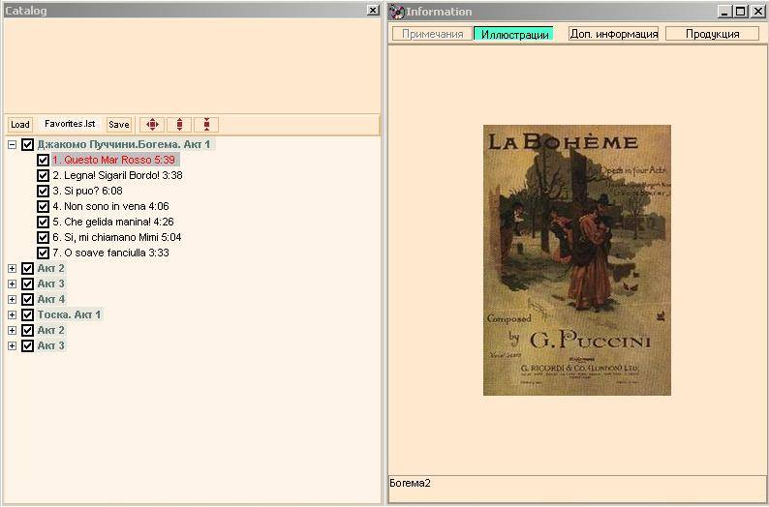Viewport: 769px width, 507px height.
Task: Uncheck the first Акт 2 checkbox under Богема
Action: (27, 268)
